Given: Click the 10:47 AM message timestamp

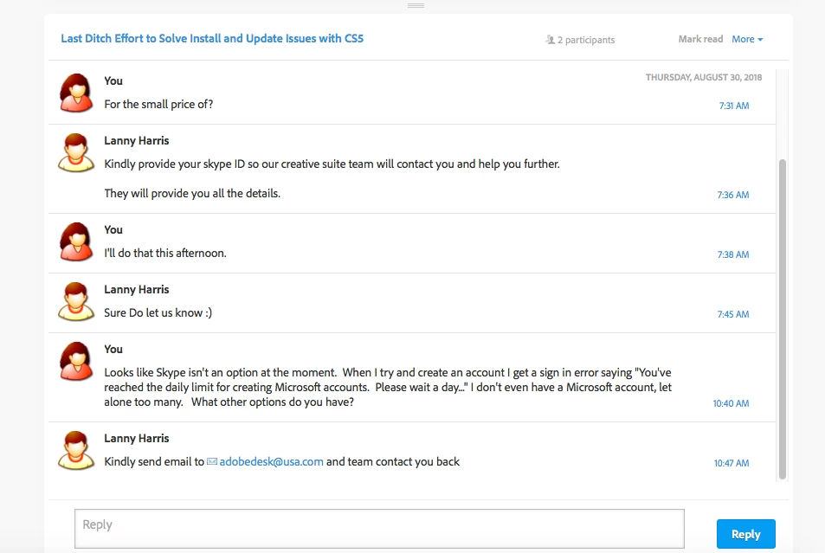Looking at the screenshot, I should (x=731, y=463).
